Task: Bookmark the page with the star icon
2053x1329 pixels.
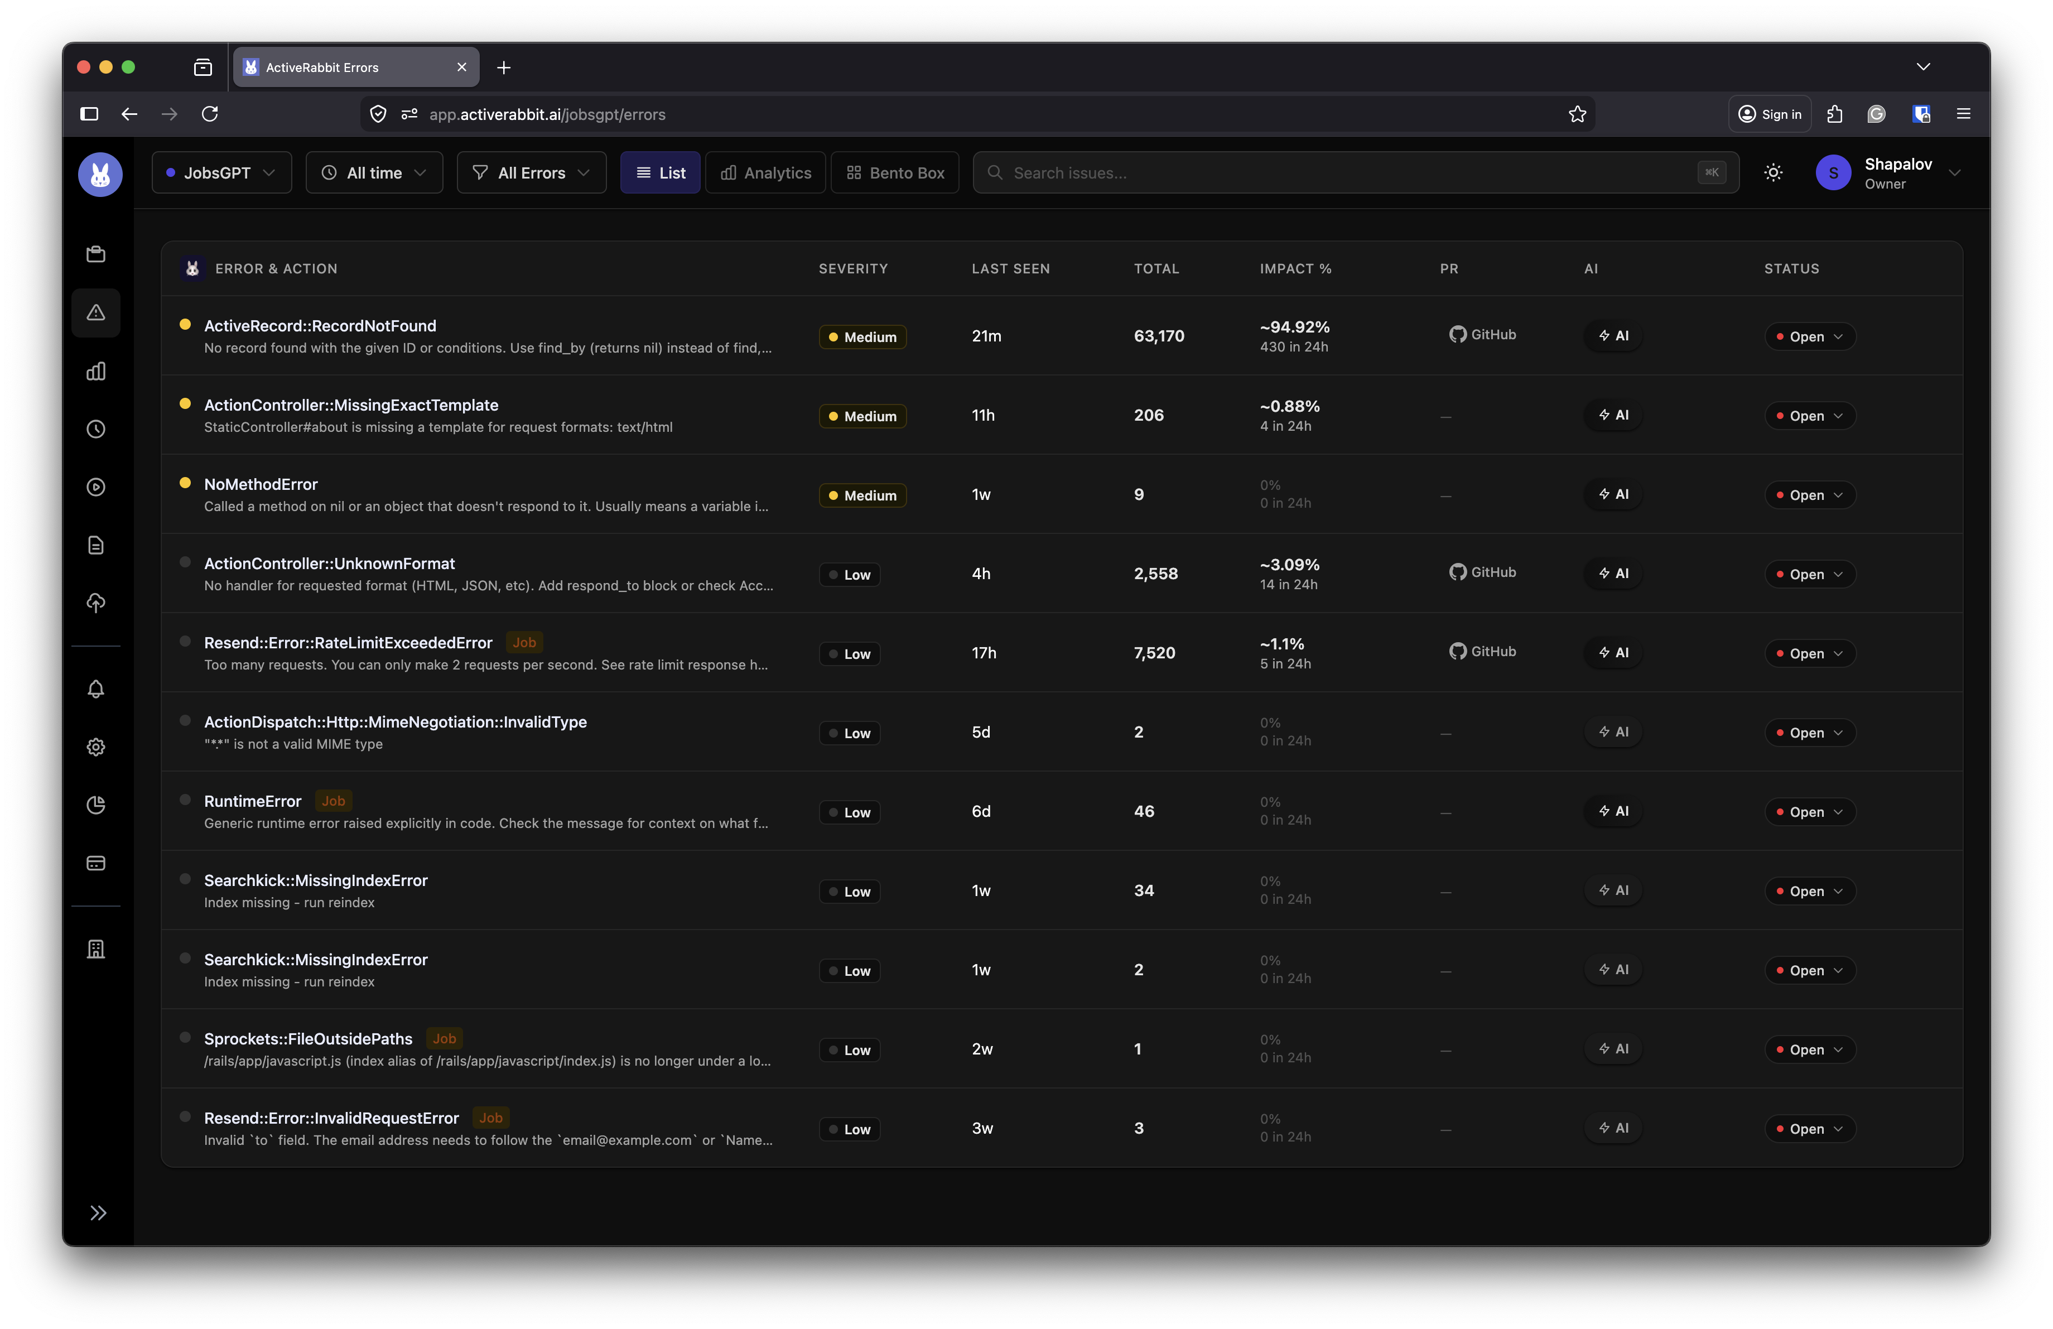Action: coord(1578,115)
